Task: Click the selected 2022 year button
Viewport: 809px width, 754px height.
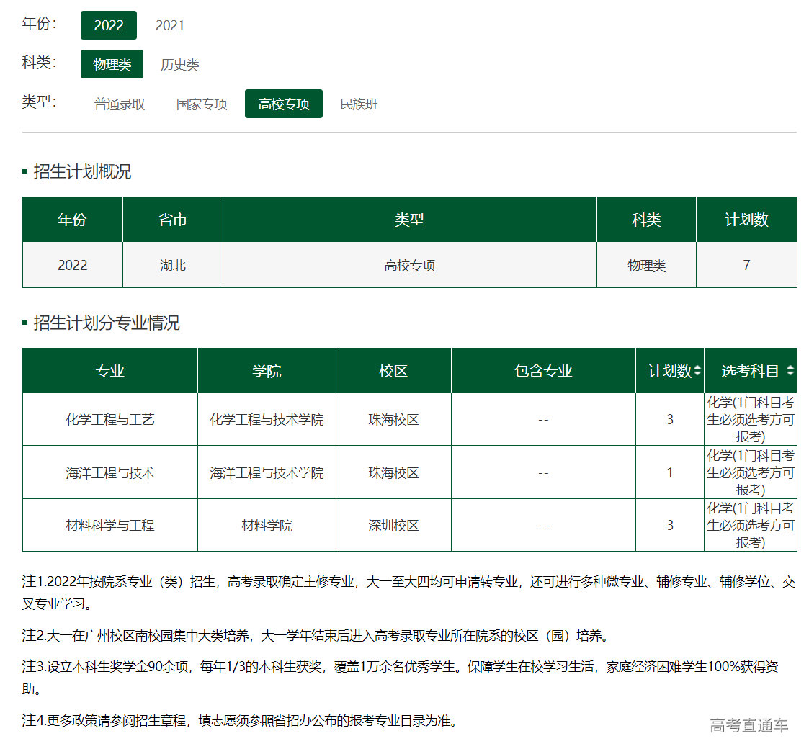Action: click(x=108, y=25)
